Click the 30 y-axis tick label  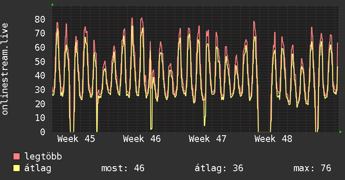40,90
